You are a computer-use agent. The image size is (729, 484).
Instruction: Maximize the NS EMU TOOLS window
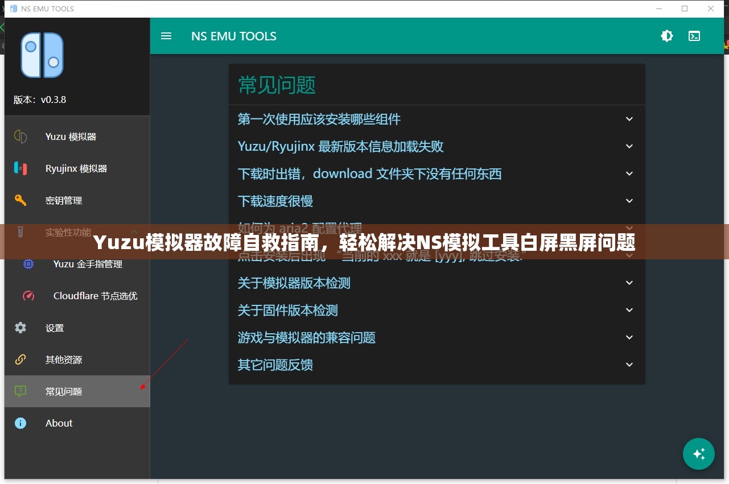(685, 9)
